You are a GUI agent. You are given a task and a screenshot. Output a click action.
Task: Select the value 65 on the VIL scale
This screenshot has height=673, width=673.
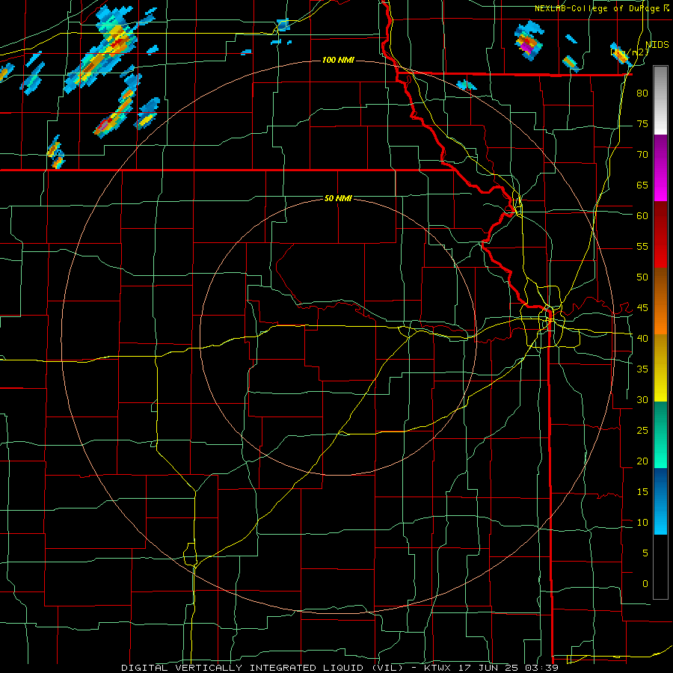[x=642, y=185]
